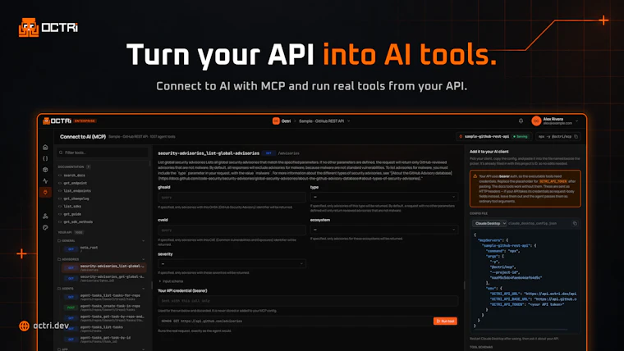624x351 pixels.
Task: Select the get_changelog tool
Action: coord(76,198)
